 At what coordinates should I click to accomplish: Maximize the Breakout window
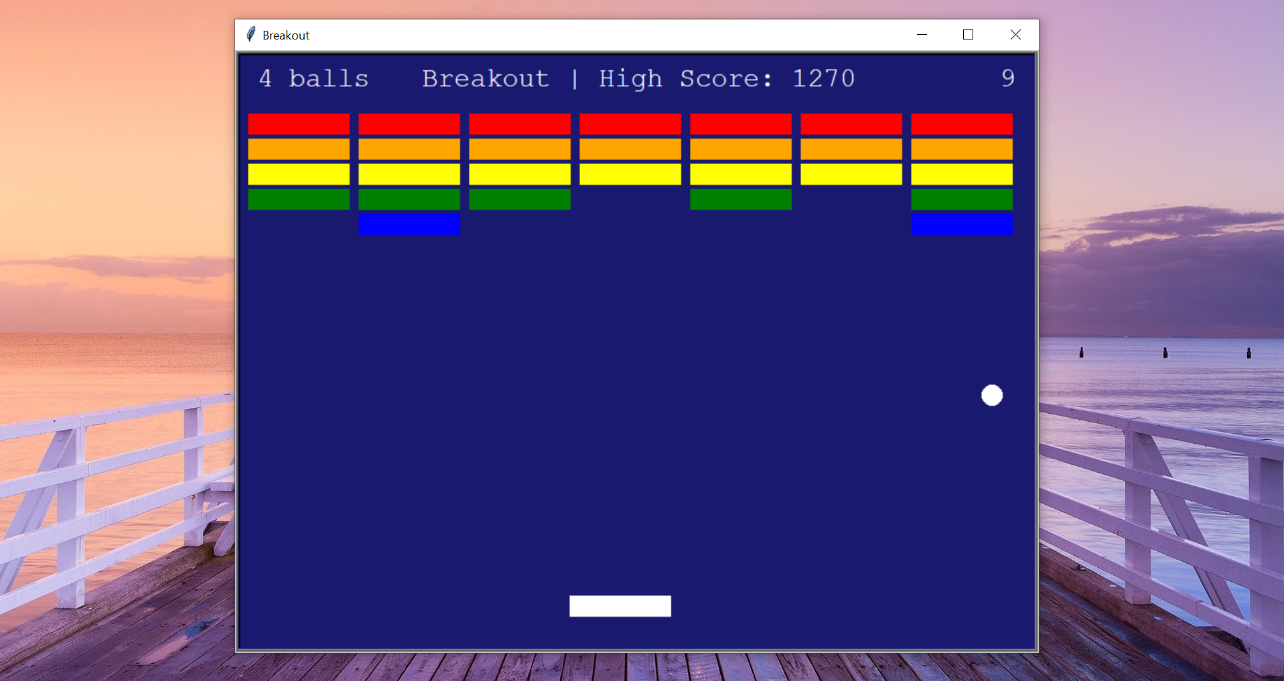click(968, 34)
